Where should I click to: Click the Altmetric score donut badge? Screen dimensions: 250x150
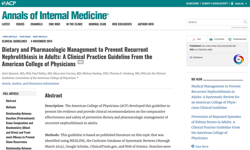click(x=239, y=60)
